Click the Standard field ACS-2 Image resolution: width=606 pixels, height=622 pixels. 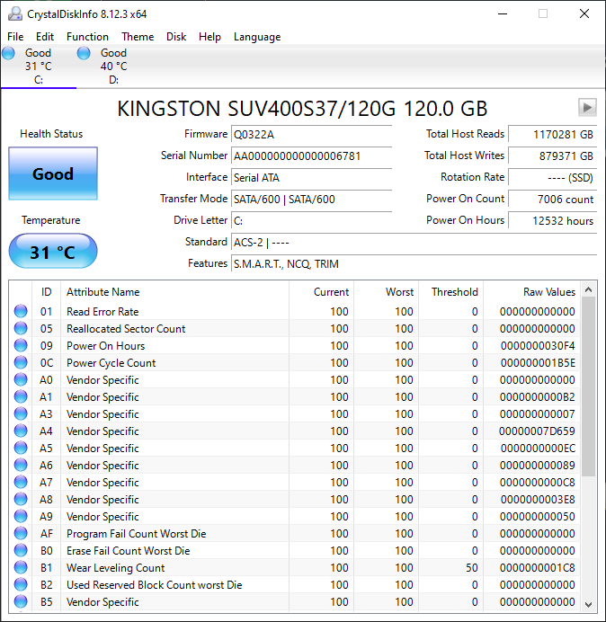pyautogui.click(x=414, y=242)
